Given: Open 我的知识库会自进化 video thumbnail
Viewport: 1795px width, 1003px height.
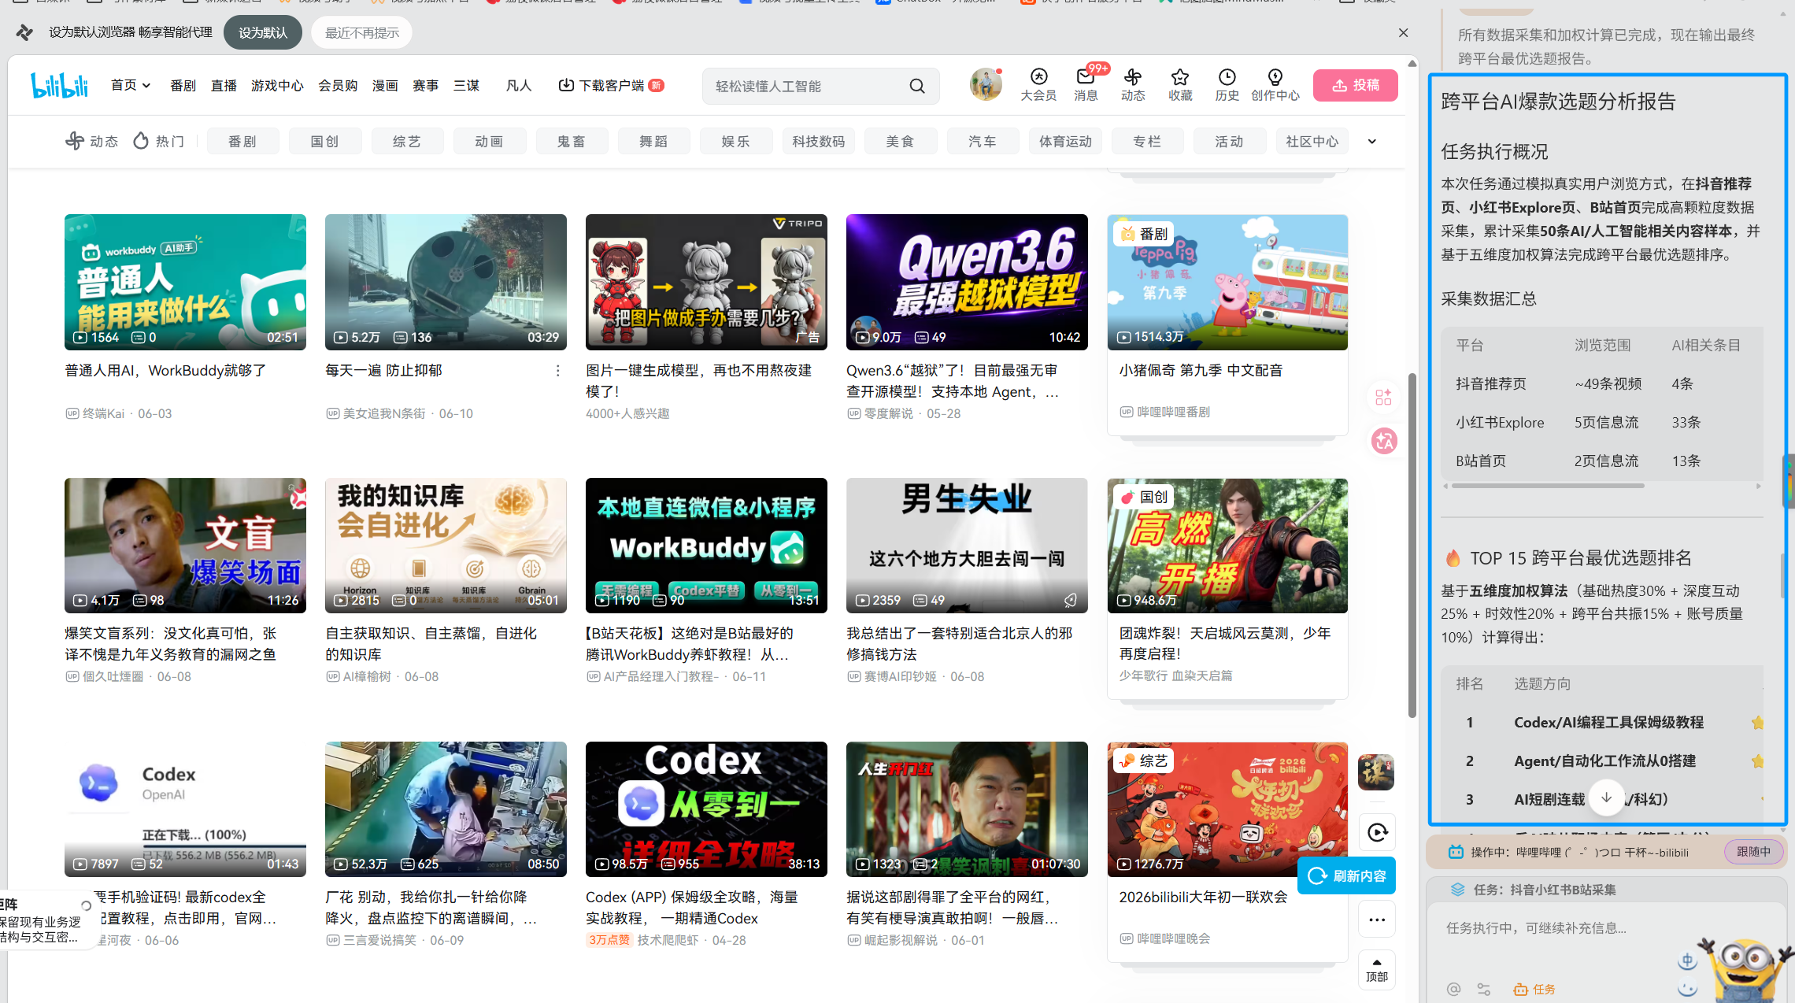Looking at the screenshot, I should tap(446, 546).
